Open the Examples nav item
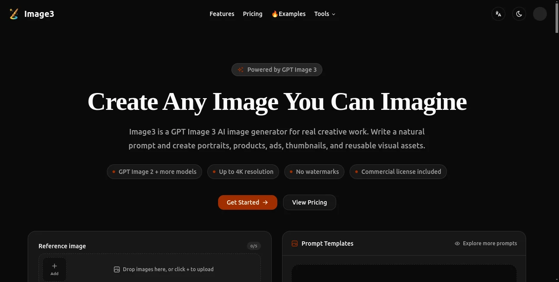 [x=289, y=14]
